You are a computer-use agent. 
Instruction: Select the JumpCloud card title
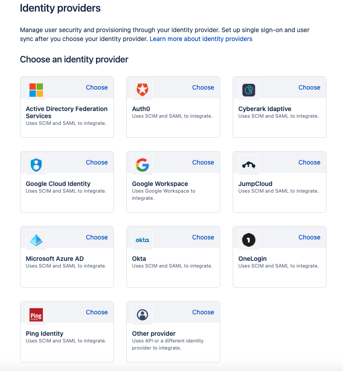[255, 184]
